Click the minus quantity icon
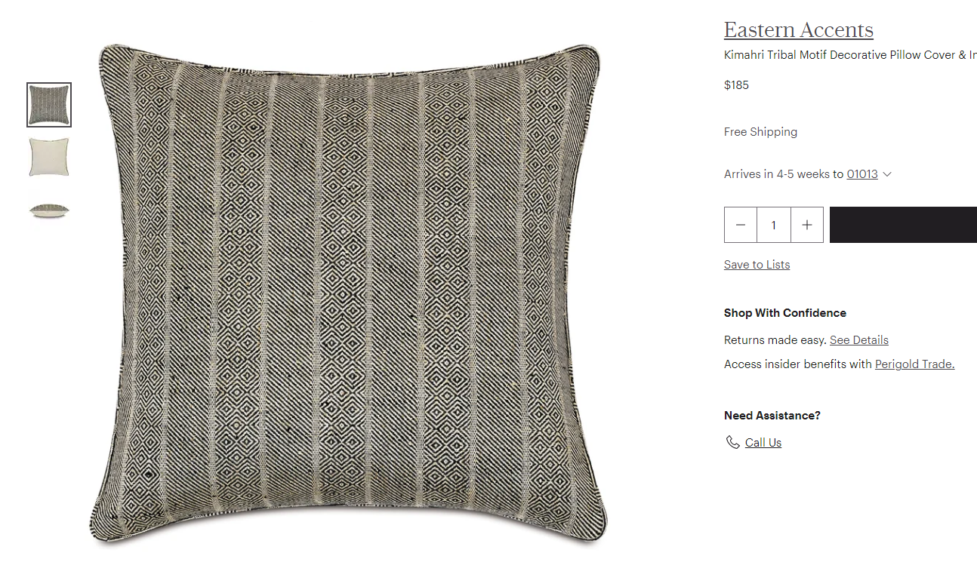The image size is (977, 562). click(741, 225)
